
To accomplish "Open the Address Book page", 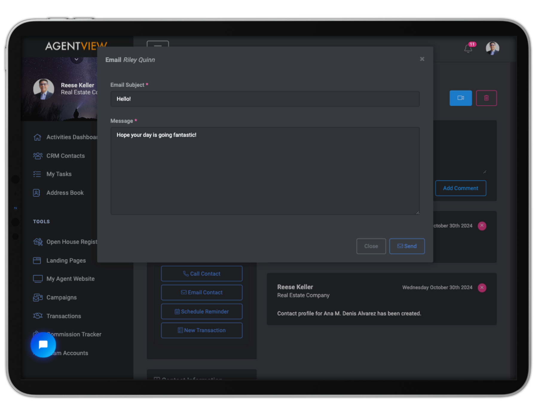I will pos(65,193).
